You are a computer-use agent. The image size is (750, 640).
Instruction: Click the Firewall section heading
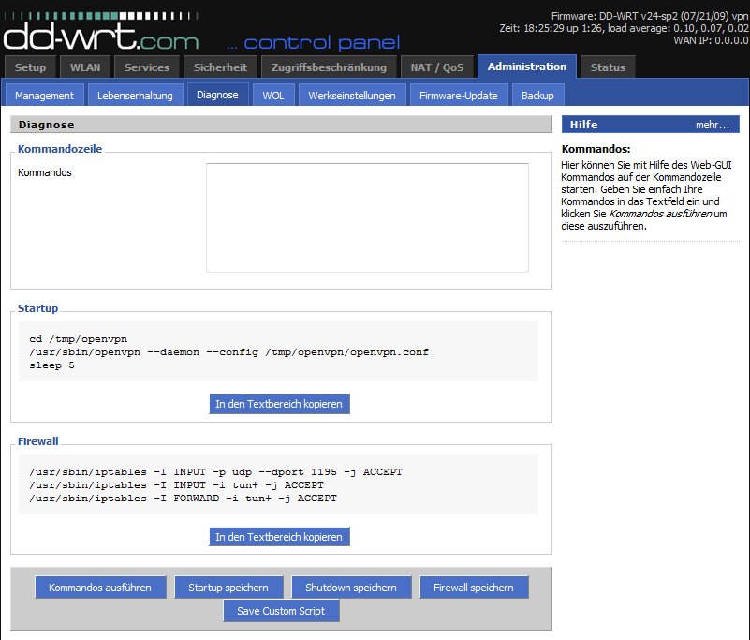coord(37,441)
